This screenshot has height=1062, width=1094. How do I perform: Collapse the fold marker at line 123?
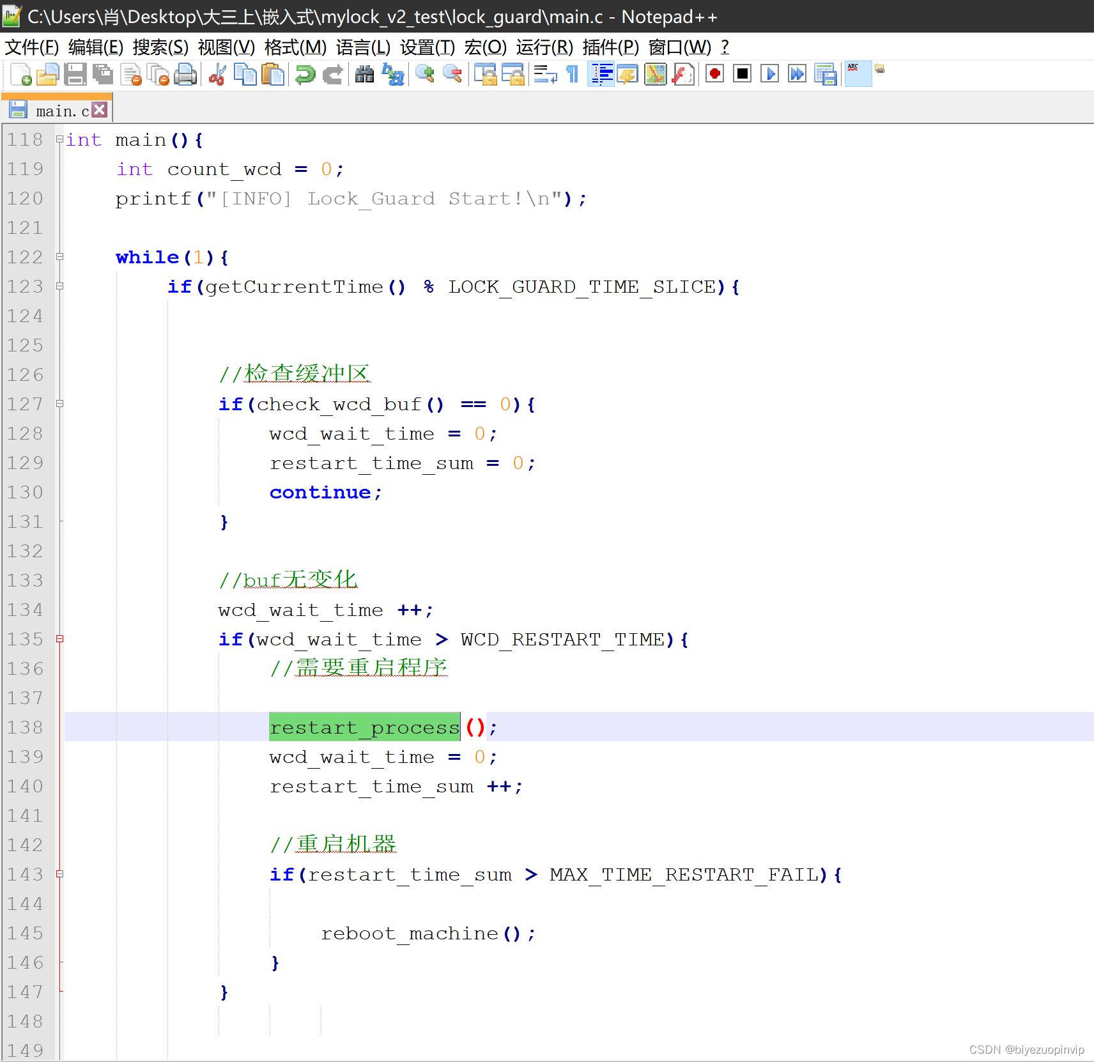tap(59, 286)
